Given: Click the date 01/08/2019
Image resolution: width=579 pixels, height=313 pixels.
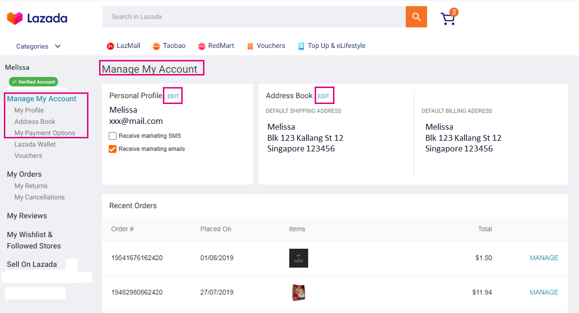Looking at the screenshot, I should pos(217,258).
